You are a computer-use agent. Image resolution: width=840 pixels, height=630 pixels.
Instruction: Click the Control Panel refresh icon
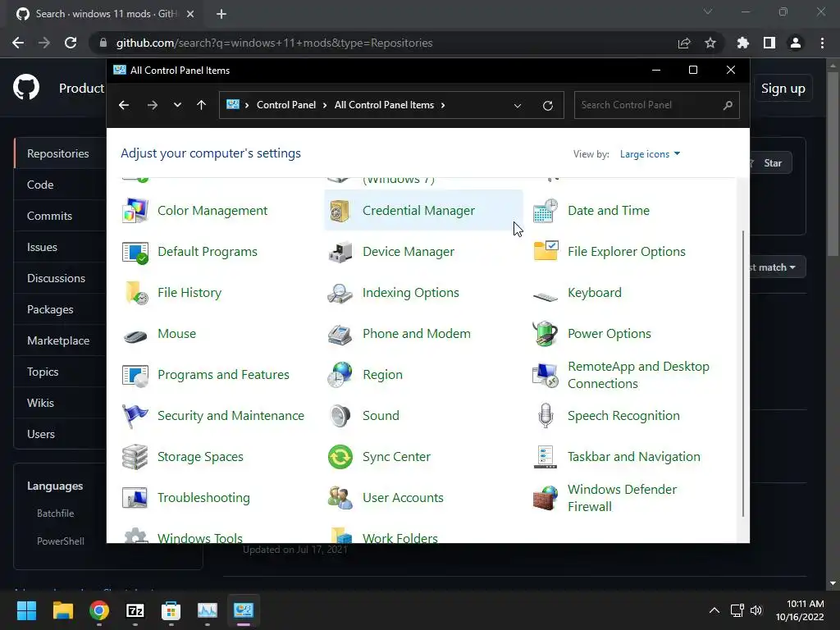point(547,106)
